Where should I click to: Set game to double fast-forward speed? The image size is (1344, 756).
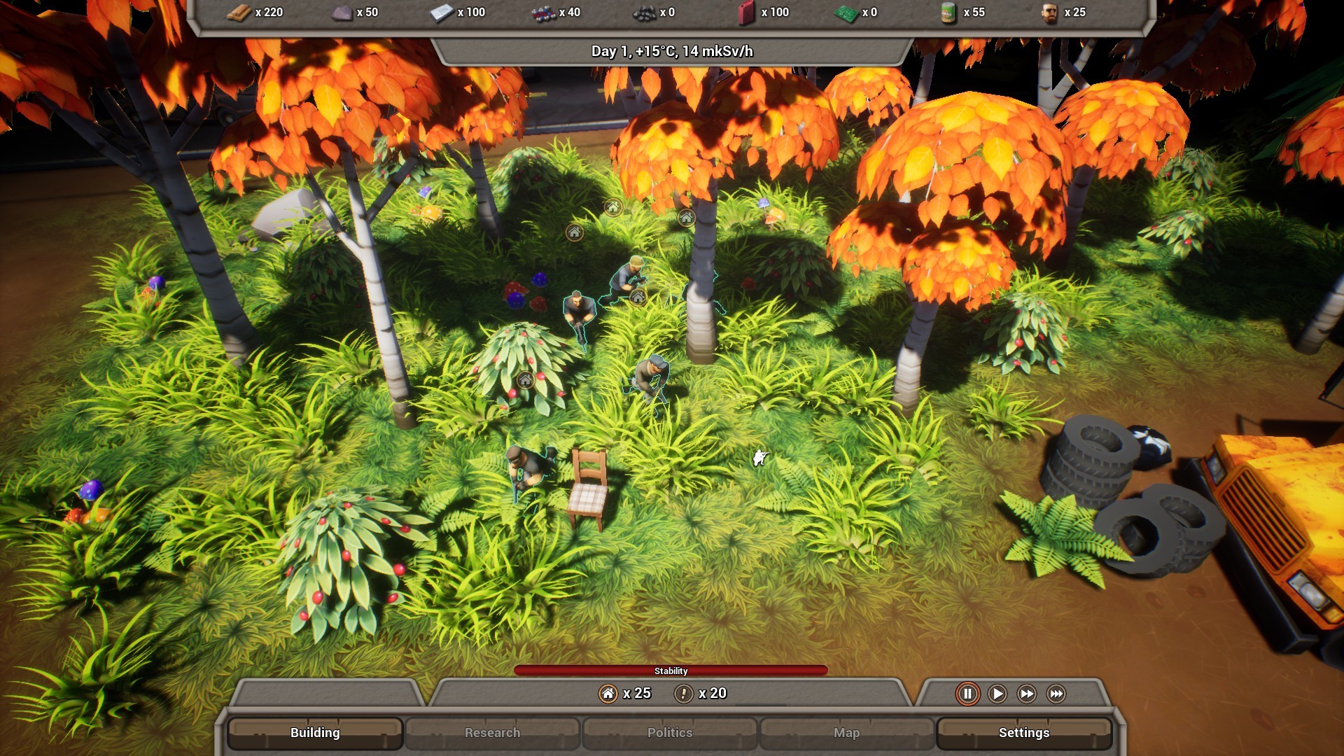pos(1027,694)
